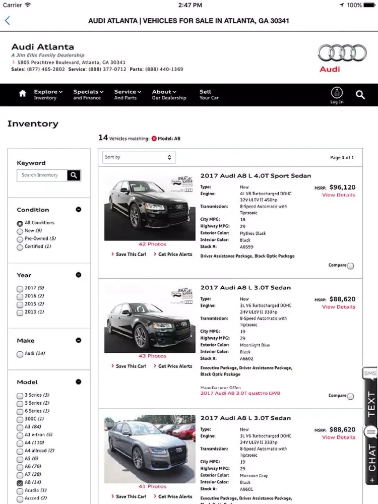The image size is (378, 504).
Task: Select Certified (1) condition
Action: point(20,247)
